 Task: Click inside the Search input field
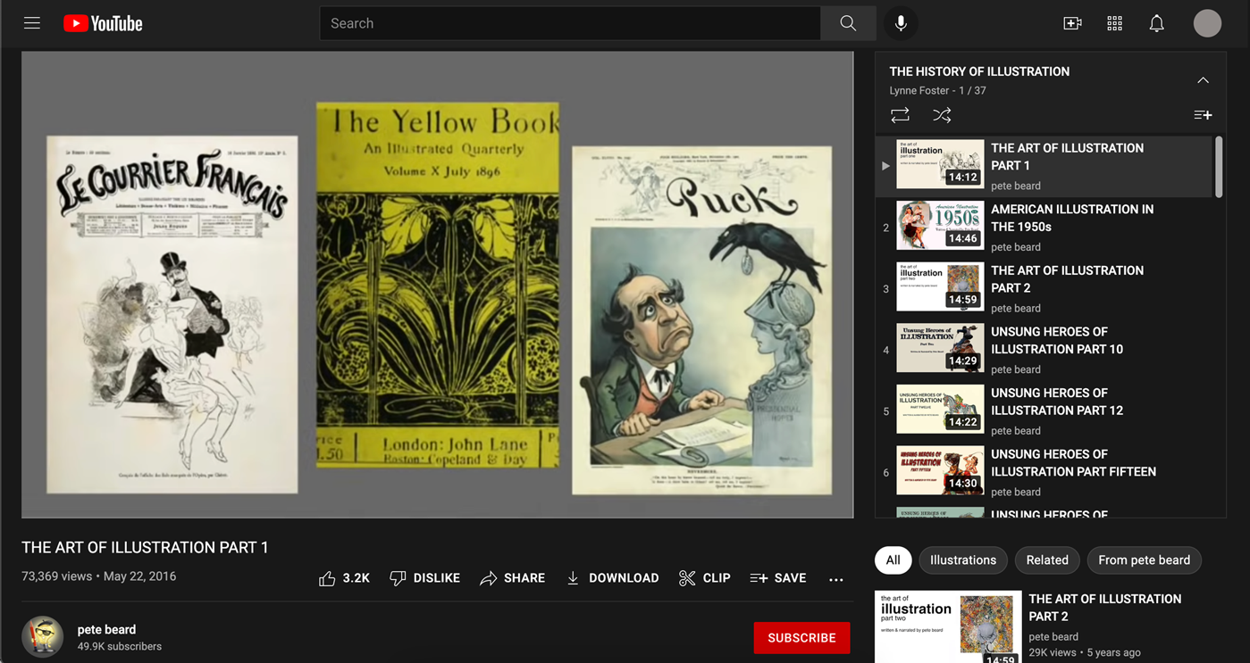coord(570,23)
